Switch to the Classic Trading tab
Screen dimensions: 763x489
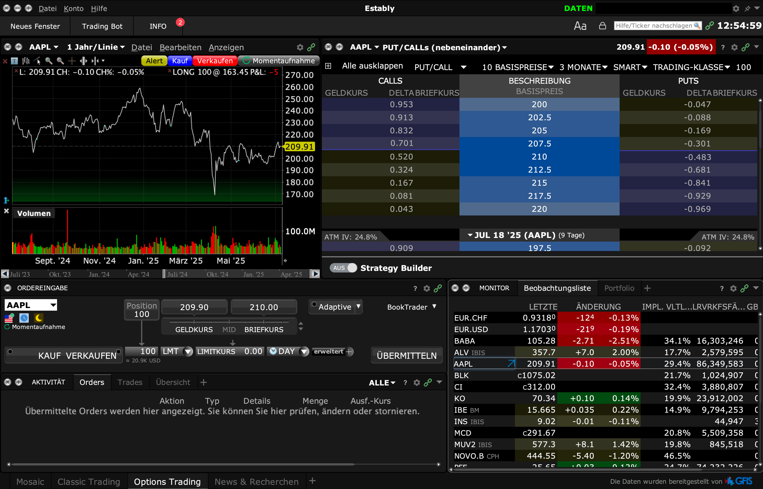[89, 481]
